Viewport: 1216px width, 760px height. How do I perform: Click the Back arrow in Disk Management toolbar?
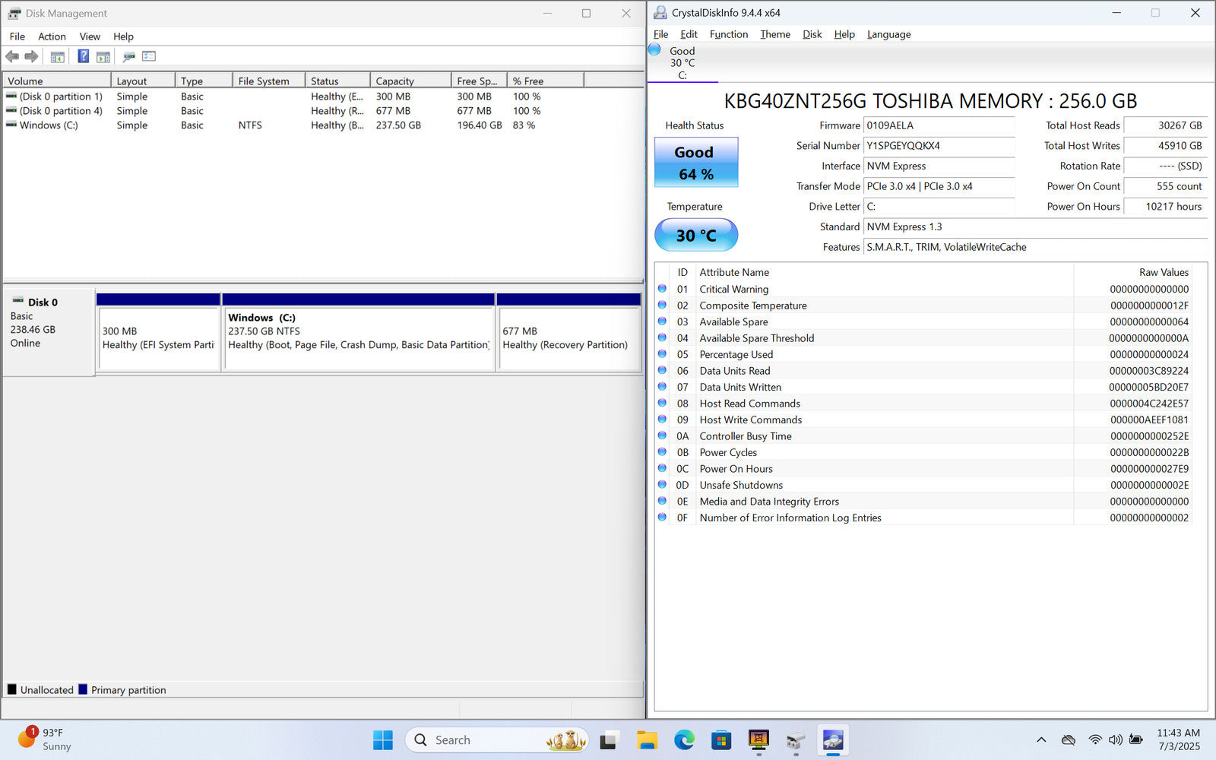(12, 56)
